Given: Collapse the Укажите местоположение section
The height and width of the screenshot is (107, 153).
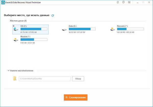Looking at the screenshot, I should (9, 71).
